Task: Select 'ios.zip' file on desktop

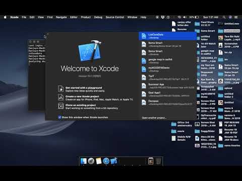Action: pos(225,52)
